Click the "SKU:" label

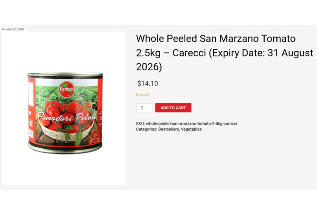pyautogui.click(x=140, y=124)
